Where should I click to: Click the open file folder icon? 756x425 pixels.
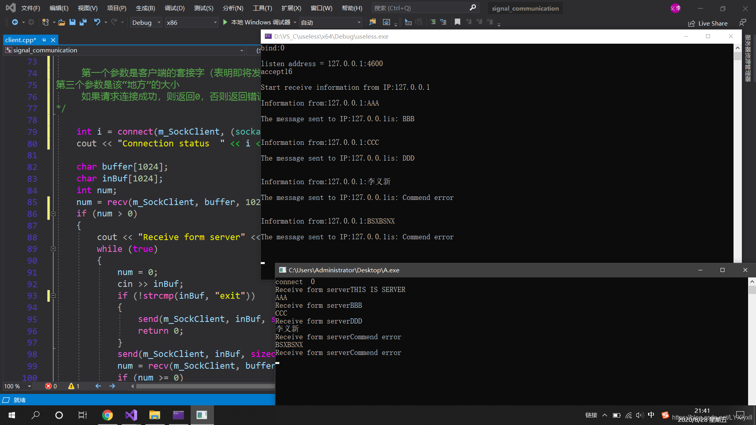(61, 22)
